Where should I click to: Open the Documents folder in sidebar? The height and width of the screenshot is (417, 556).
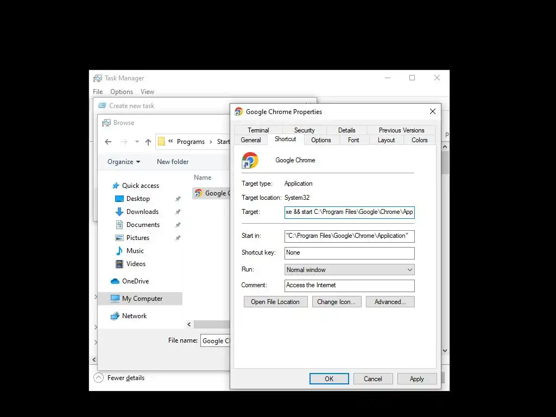coord(143,225)
